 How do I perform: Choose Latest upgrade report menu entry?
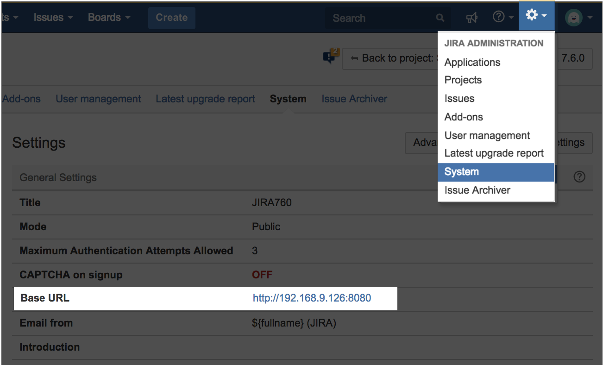494,153
